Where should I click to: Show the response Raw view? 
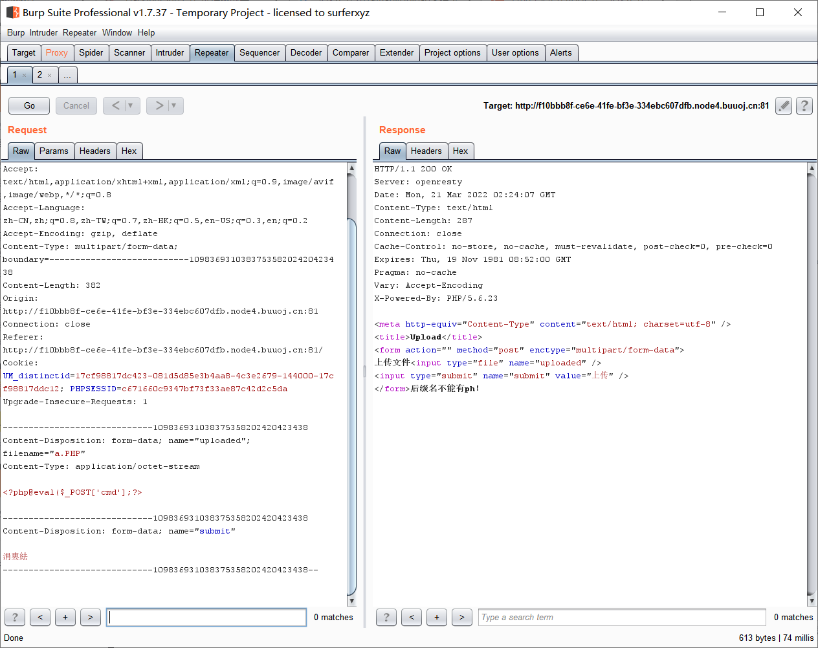tap(393, 151)
